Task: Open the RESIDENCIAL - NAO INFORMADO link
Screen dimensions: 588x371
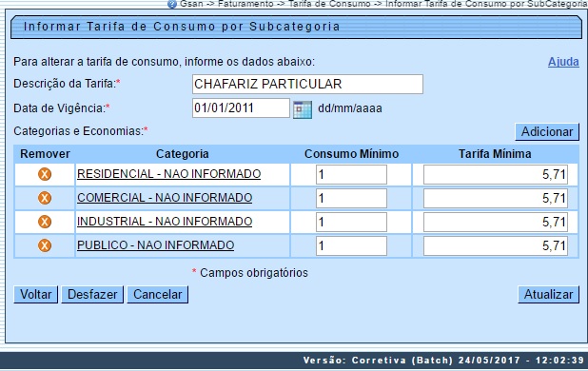Action: [x=168, y=174]
